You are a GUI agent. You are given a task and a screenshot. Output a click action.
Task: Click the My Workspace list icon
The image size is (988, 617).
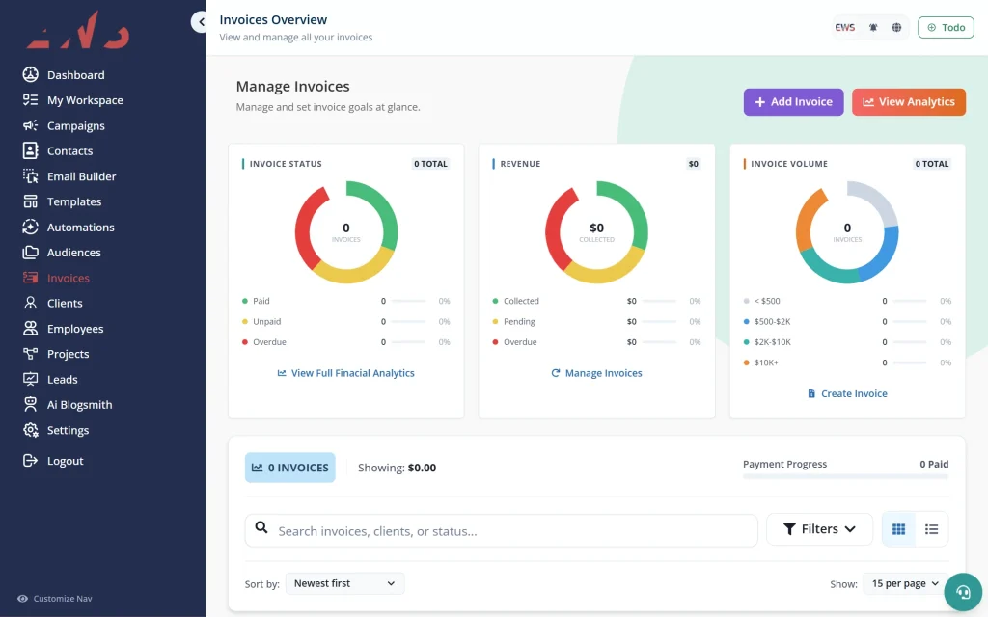tap(30, 99)
